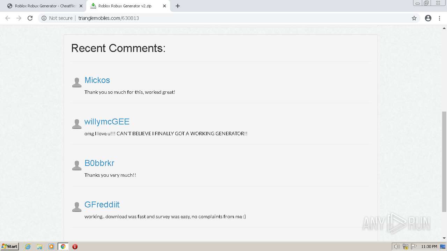Viewport: 447px width, 251px height.
Task: Open red antivirus icon in taskbar
Action: 75,246
